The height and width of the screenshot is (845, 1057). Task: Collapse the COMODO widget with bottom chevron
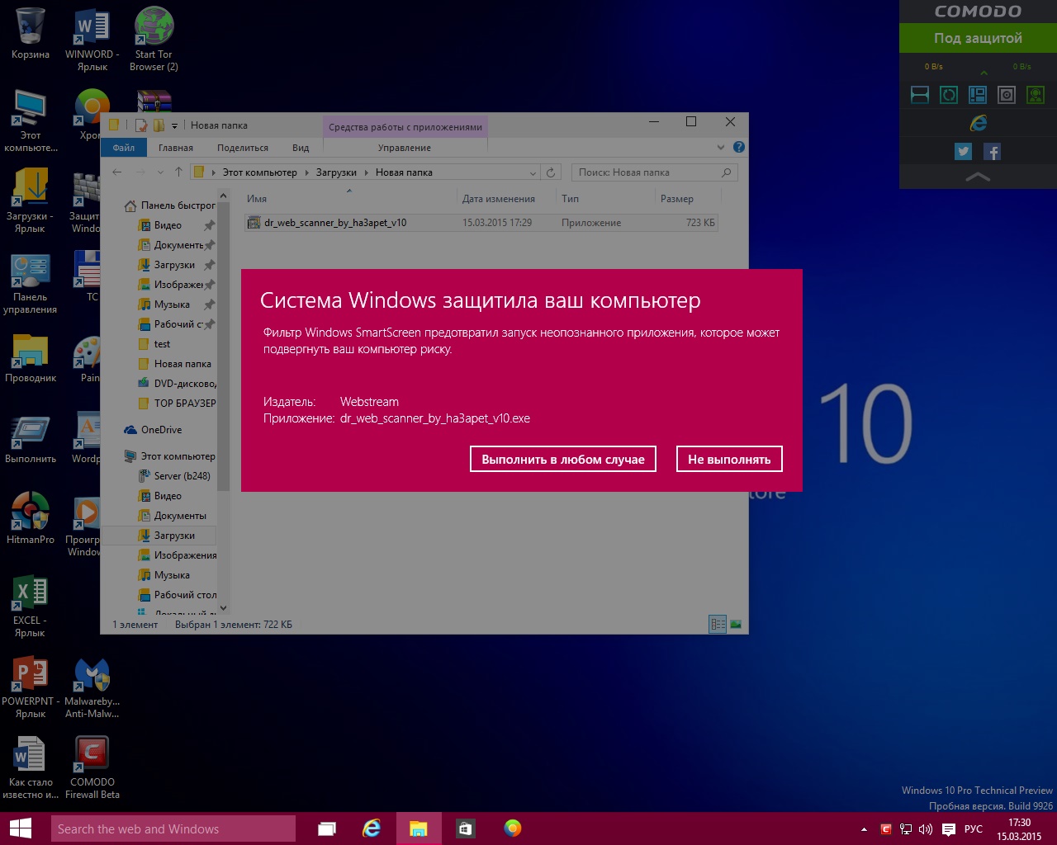tap(978, 177)
